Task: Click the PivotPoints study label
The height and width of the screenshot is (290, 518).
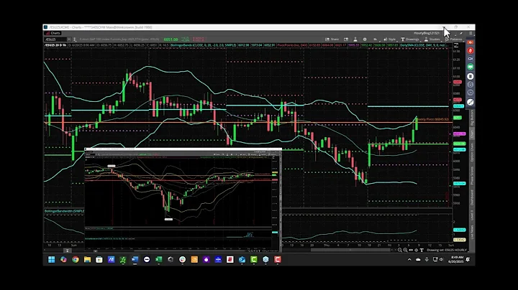Action: 292,45
